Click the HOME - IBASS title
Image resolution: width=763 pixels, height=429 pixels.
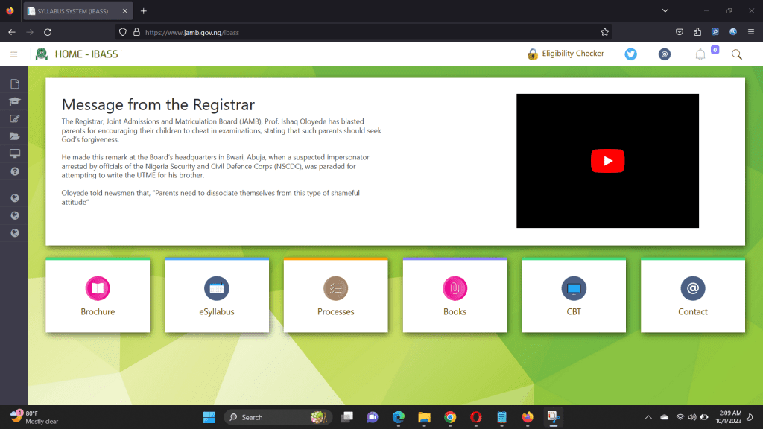coord(86,54)
